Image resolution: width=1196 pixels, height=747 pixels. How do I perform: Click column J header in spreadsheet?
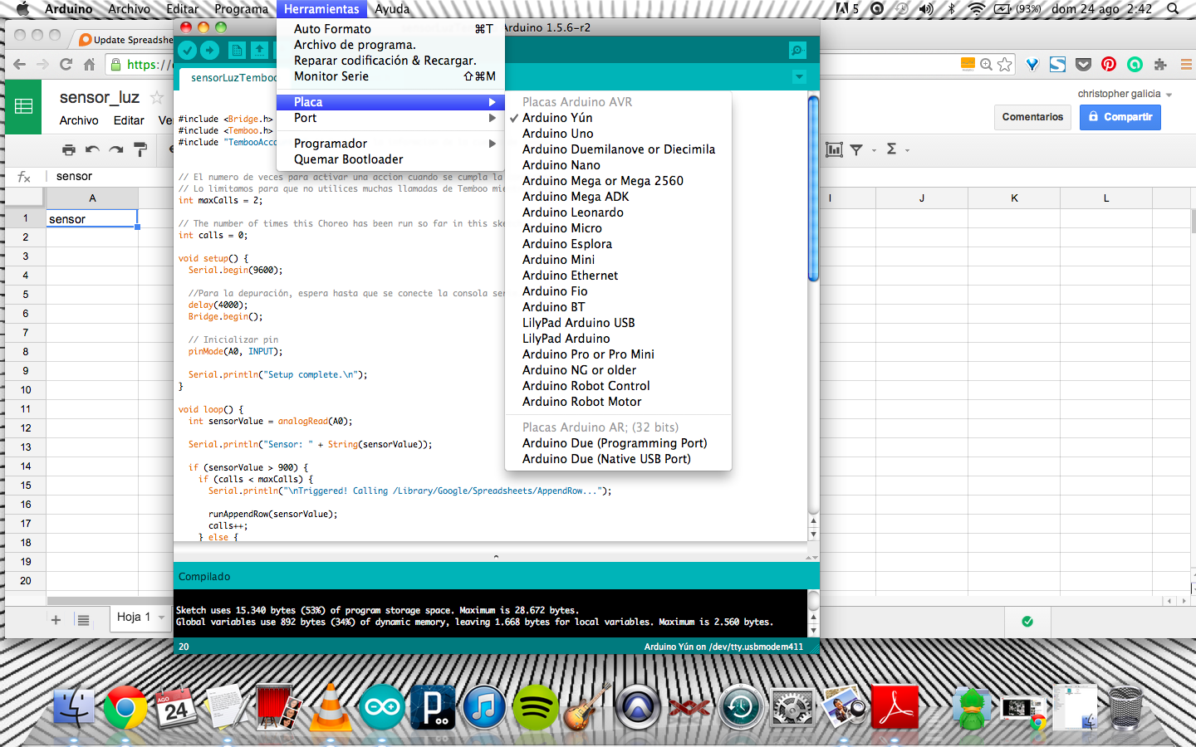tap(922, 198)
